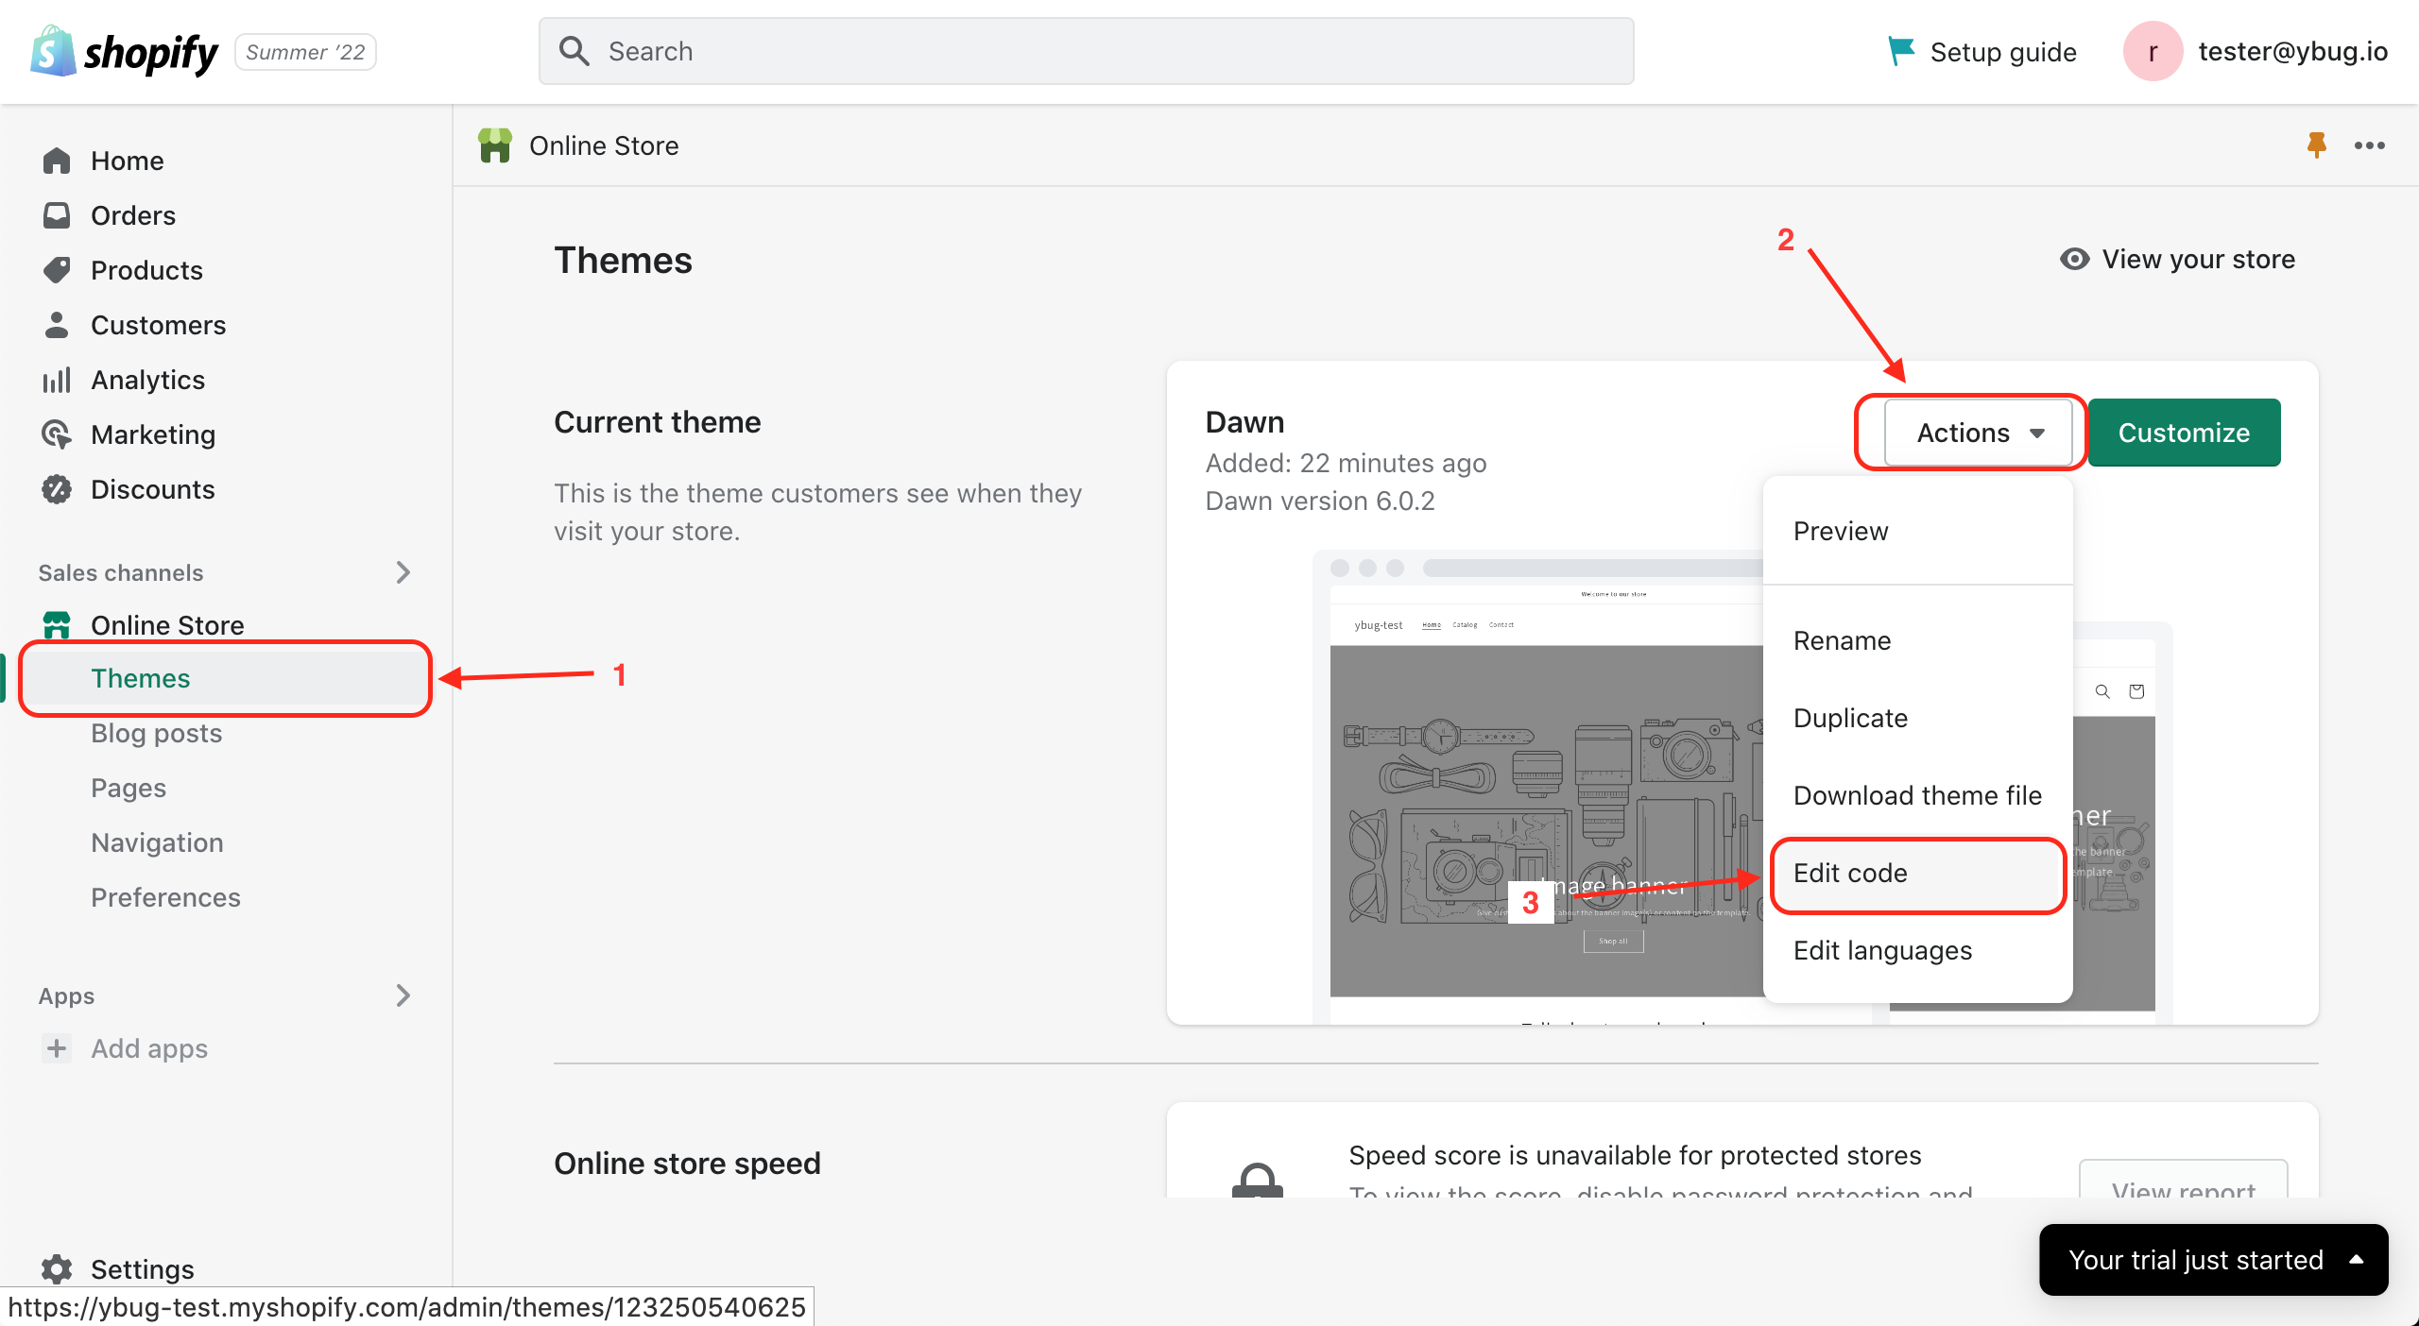Open Marketing target icon
2419x1326 pixels.
(x=57, y=434)
